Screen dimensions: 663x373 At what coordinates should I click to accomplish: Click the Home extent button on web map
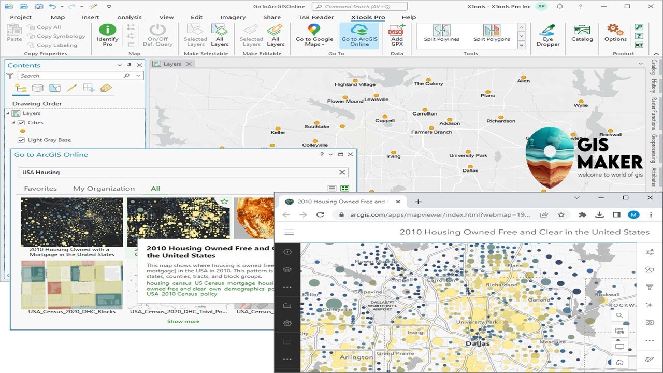coord(619,362)
